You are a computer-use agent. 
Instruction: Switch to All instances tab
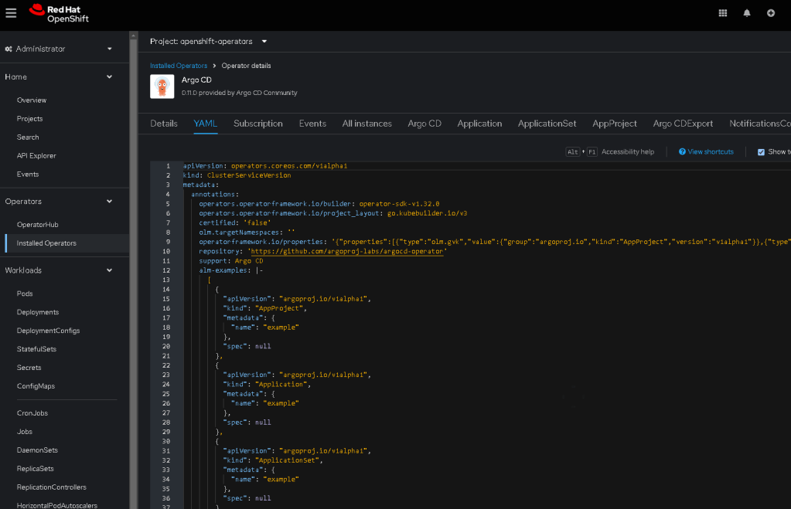[367, 124]
